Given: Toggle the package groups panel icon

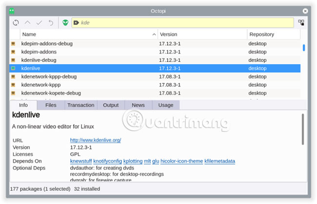Looking at the screenshot, I should pos(301,22).
